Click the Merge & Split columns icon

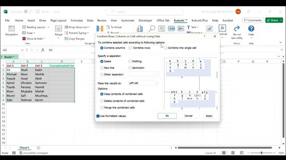tap(100, 28)
